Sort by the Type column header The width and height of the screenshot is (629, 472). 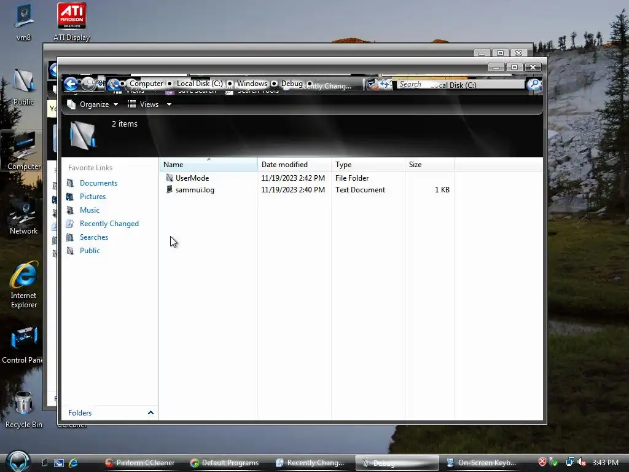(369, 165)
